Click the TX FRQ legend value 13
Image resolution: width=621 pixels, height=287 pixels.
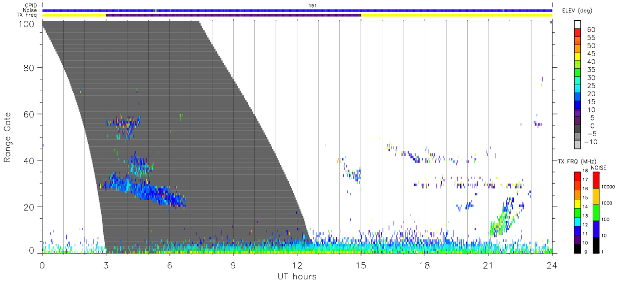585,216
